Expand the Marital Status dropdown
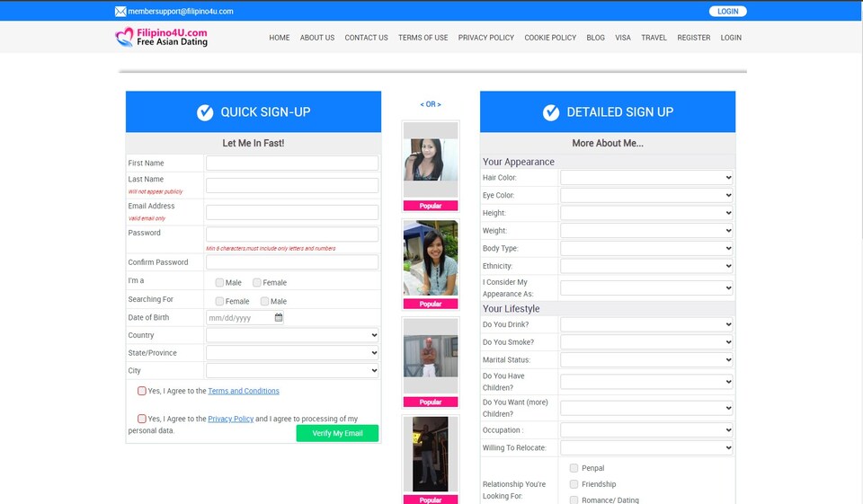Screen dimensions: 863x504 point(646,359)
